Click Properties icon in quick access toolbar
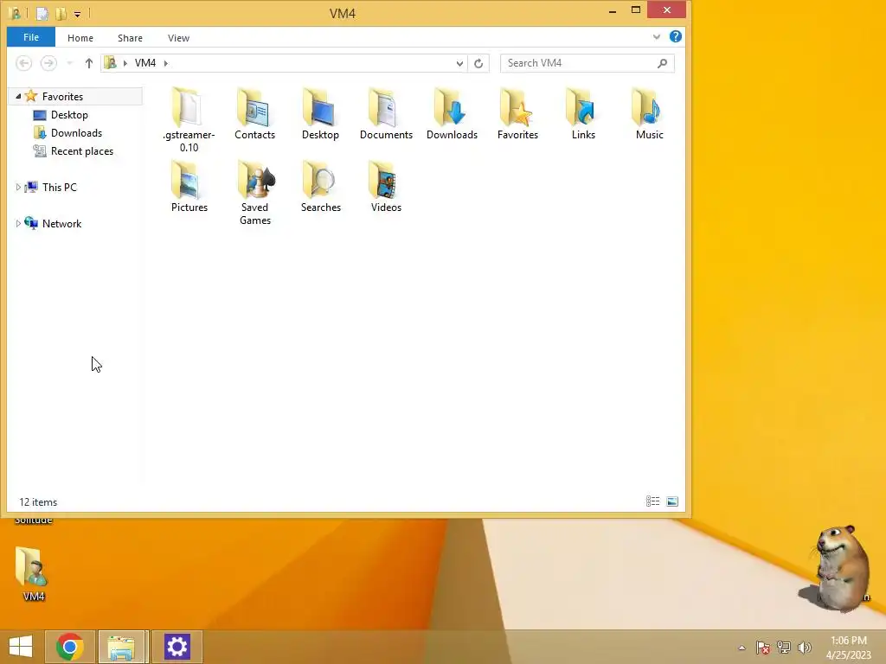The image size is (886, 664). point(42,14)
